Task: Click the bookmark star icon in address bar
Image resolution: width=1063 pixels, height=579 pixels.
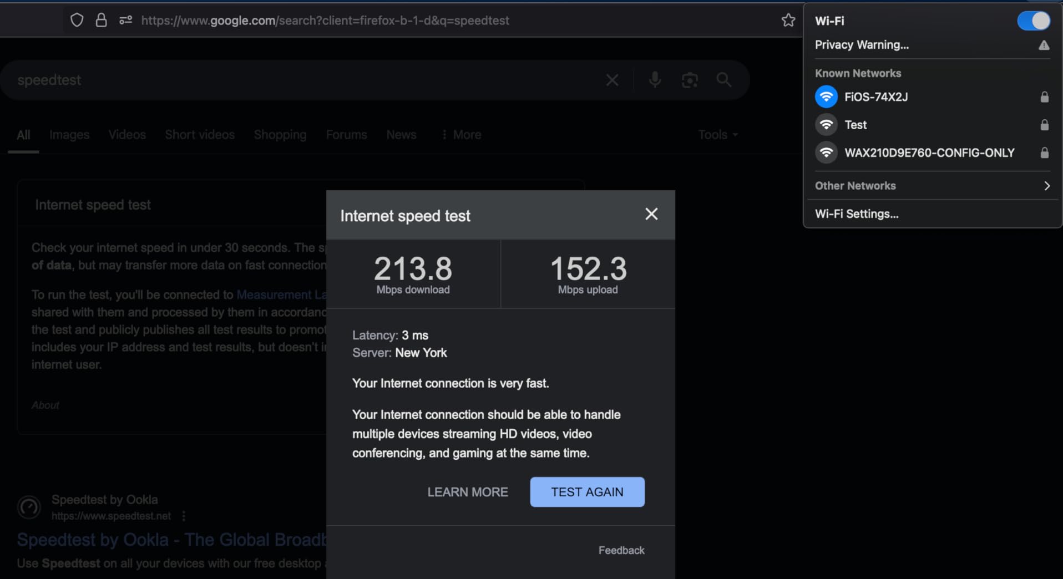Action: [788, 21]
